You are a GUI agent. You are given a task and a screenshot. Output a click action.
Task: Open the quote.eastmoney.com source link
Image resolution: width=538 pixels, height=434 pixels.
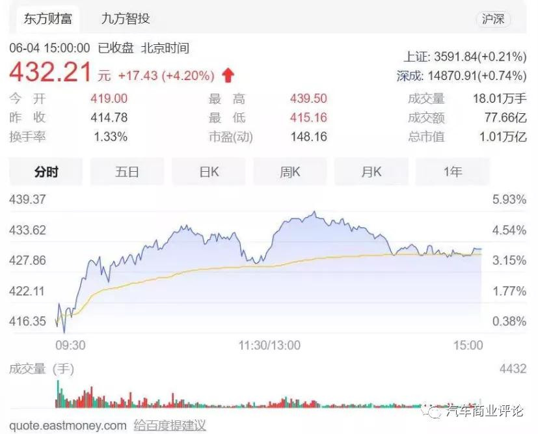point(67,426)
